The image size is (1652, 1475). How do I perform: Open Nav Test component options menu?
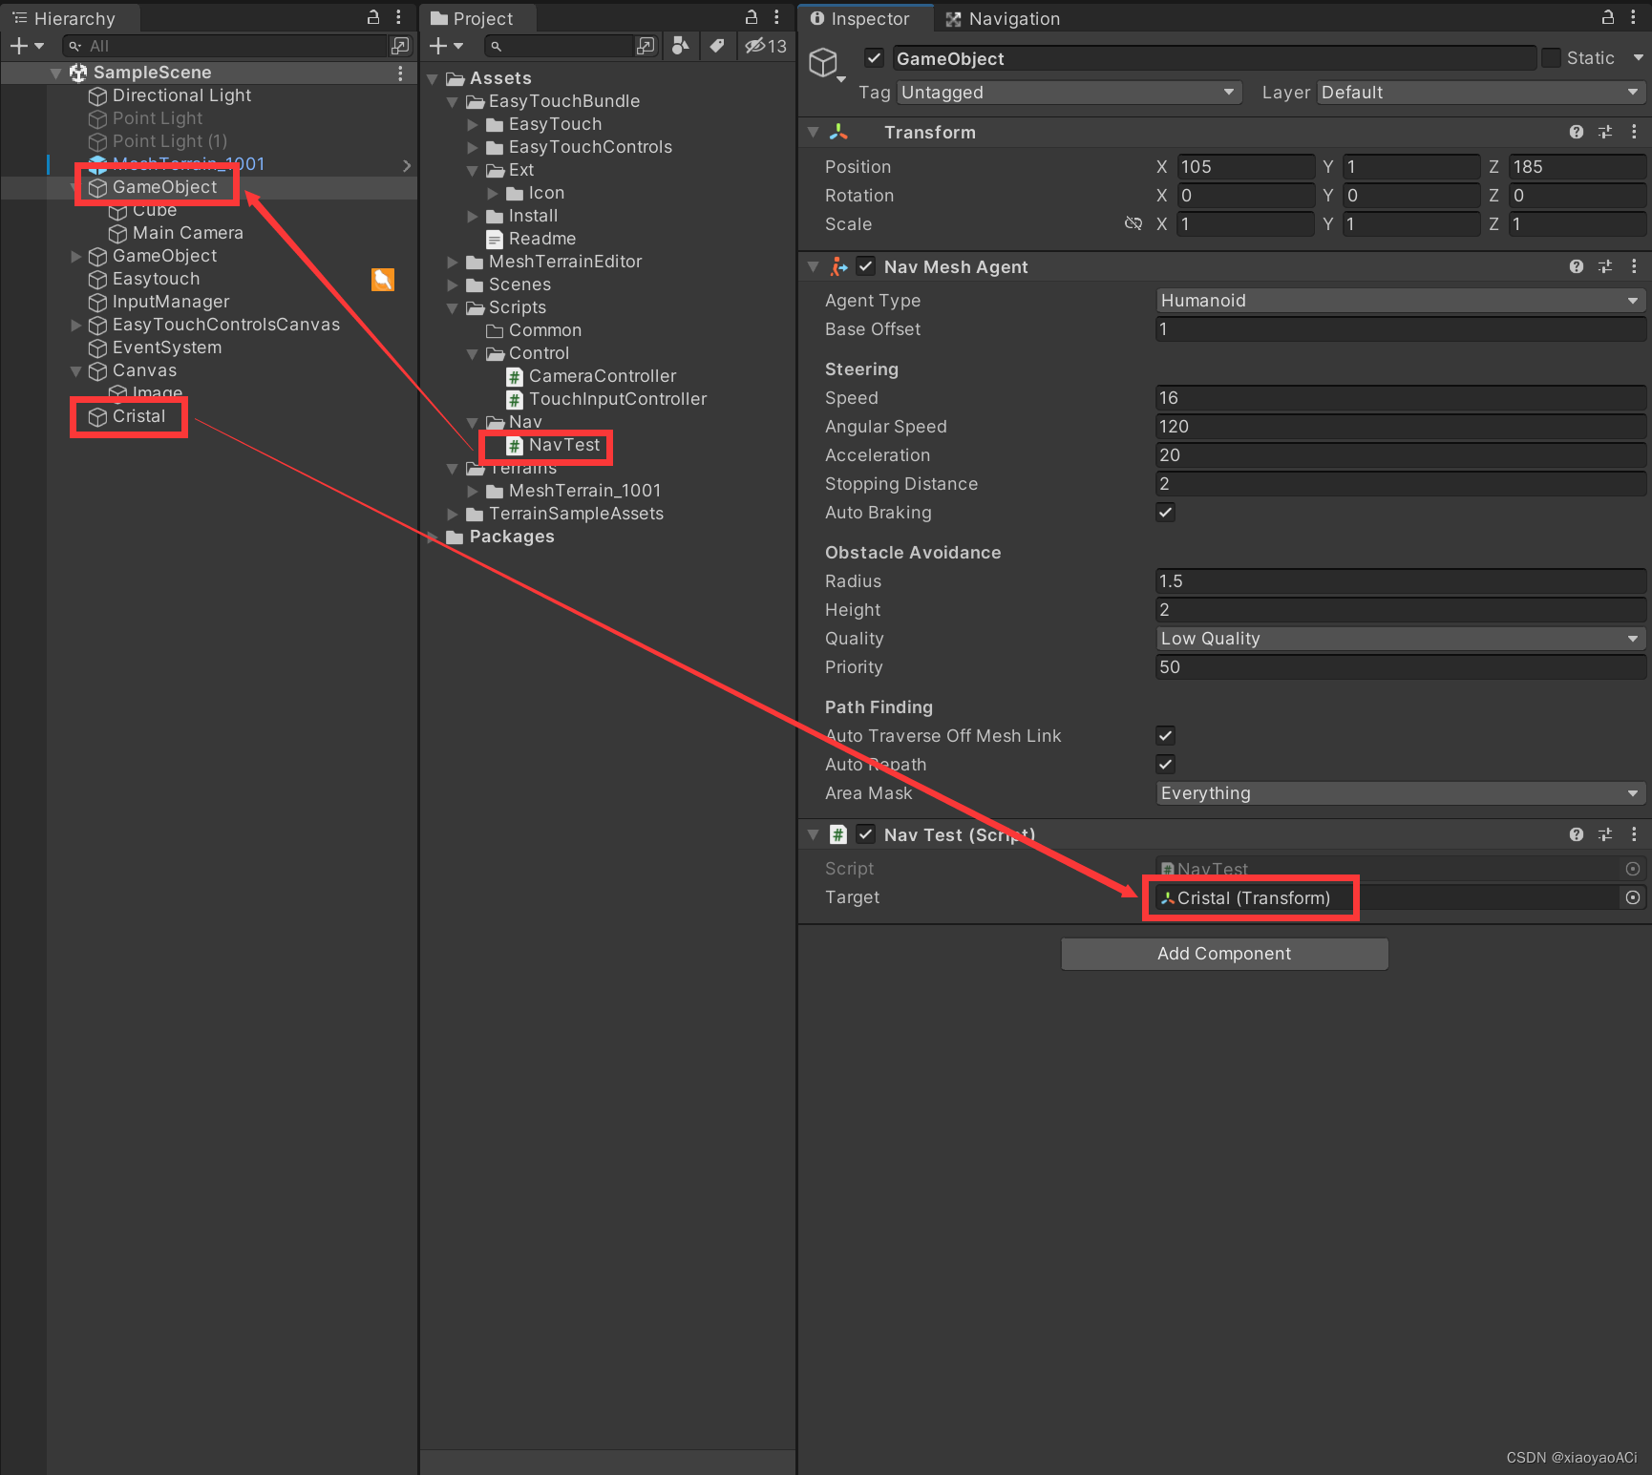pos(1634,834)
